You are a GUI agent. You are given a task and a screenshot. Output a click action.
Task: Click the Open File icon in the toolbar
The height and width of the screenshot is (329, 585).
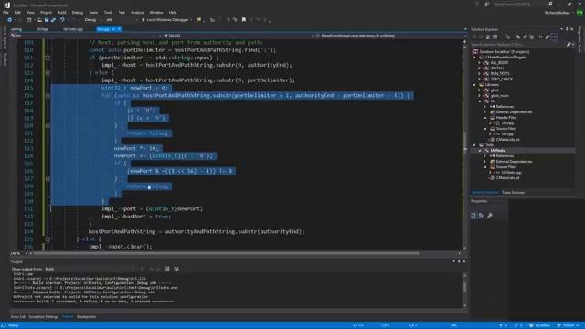click(x=39, y=20)
